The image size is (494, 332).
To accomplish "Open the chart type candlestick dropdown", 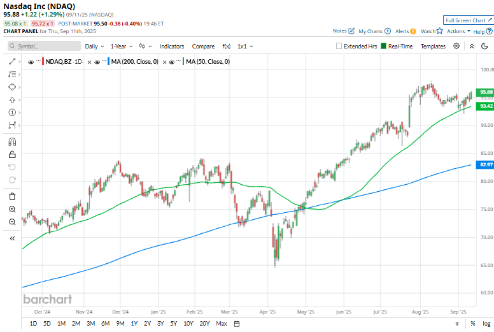I will (145, 47).
